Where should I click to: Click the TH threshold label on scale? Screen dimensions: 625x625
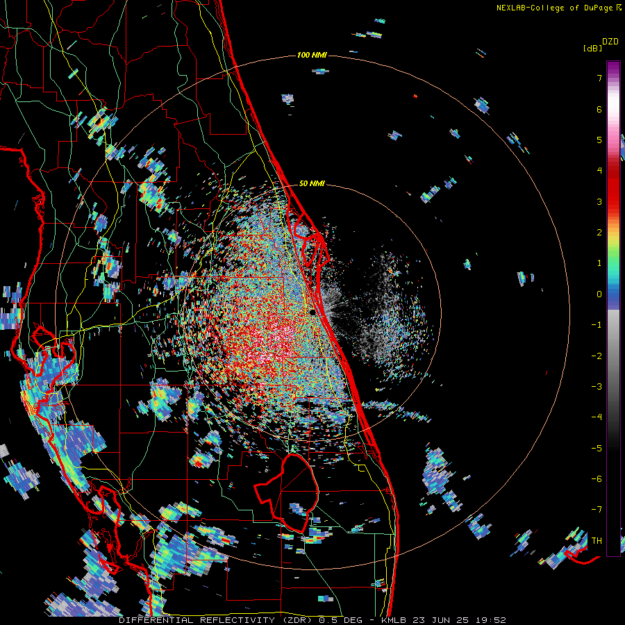(597, 541)
